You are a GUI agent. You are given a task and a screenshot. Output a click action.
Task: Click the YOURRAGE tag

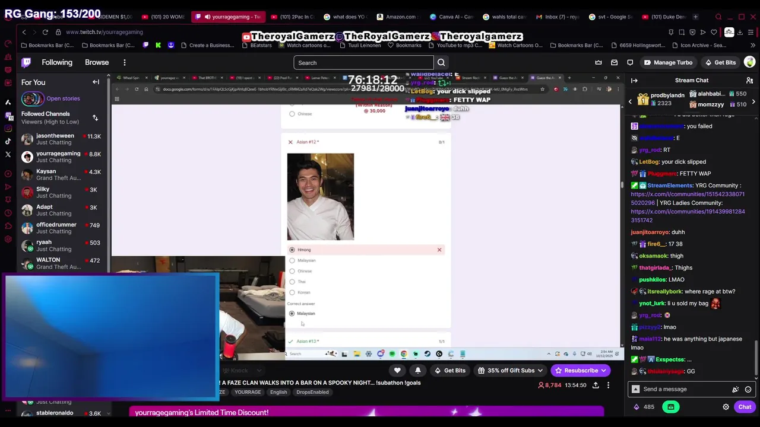coord(248,392)
